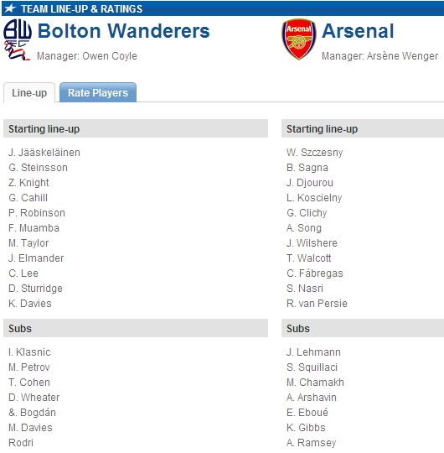Click the Arsenal club crest
Image resolution: width=444 pixels, height=453 pixels.
tap(299, 39)
